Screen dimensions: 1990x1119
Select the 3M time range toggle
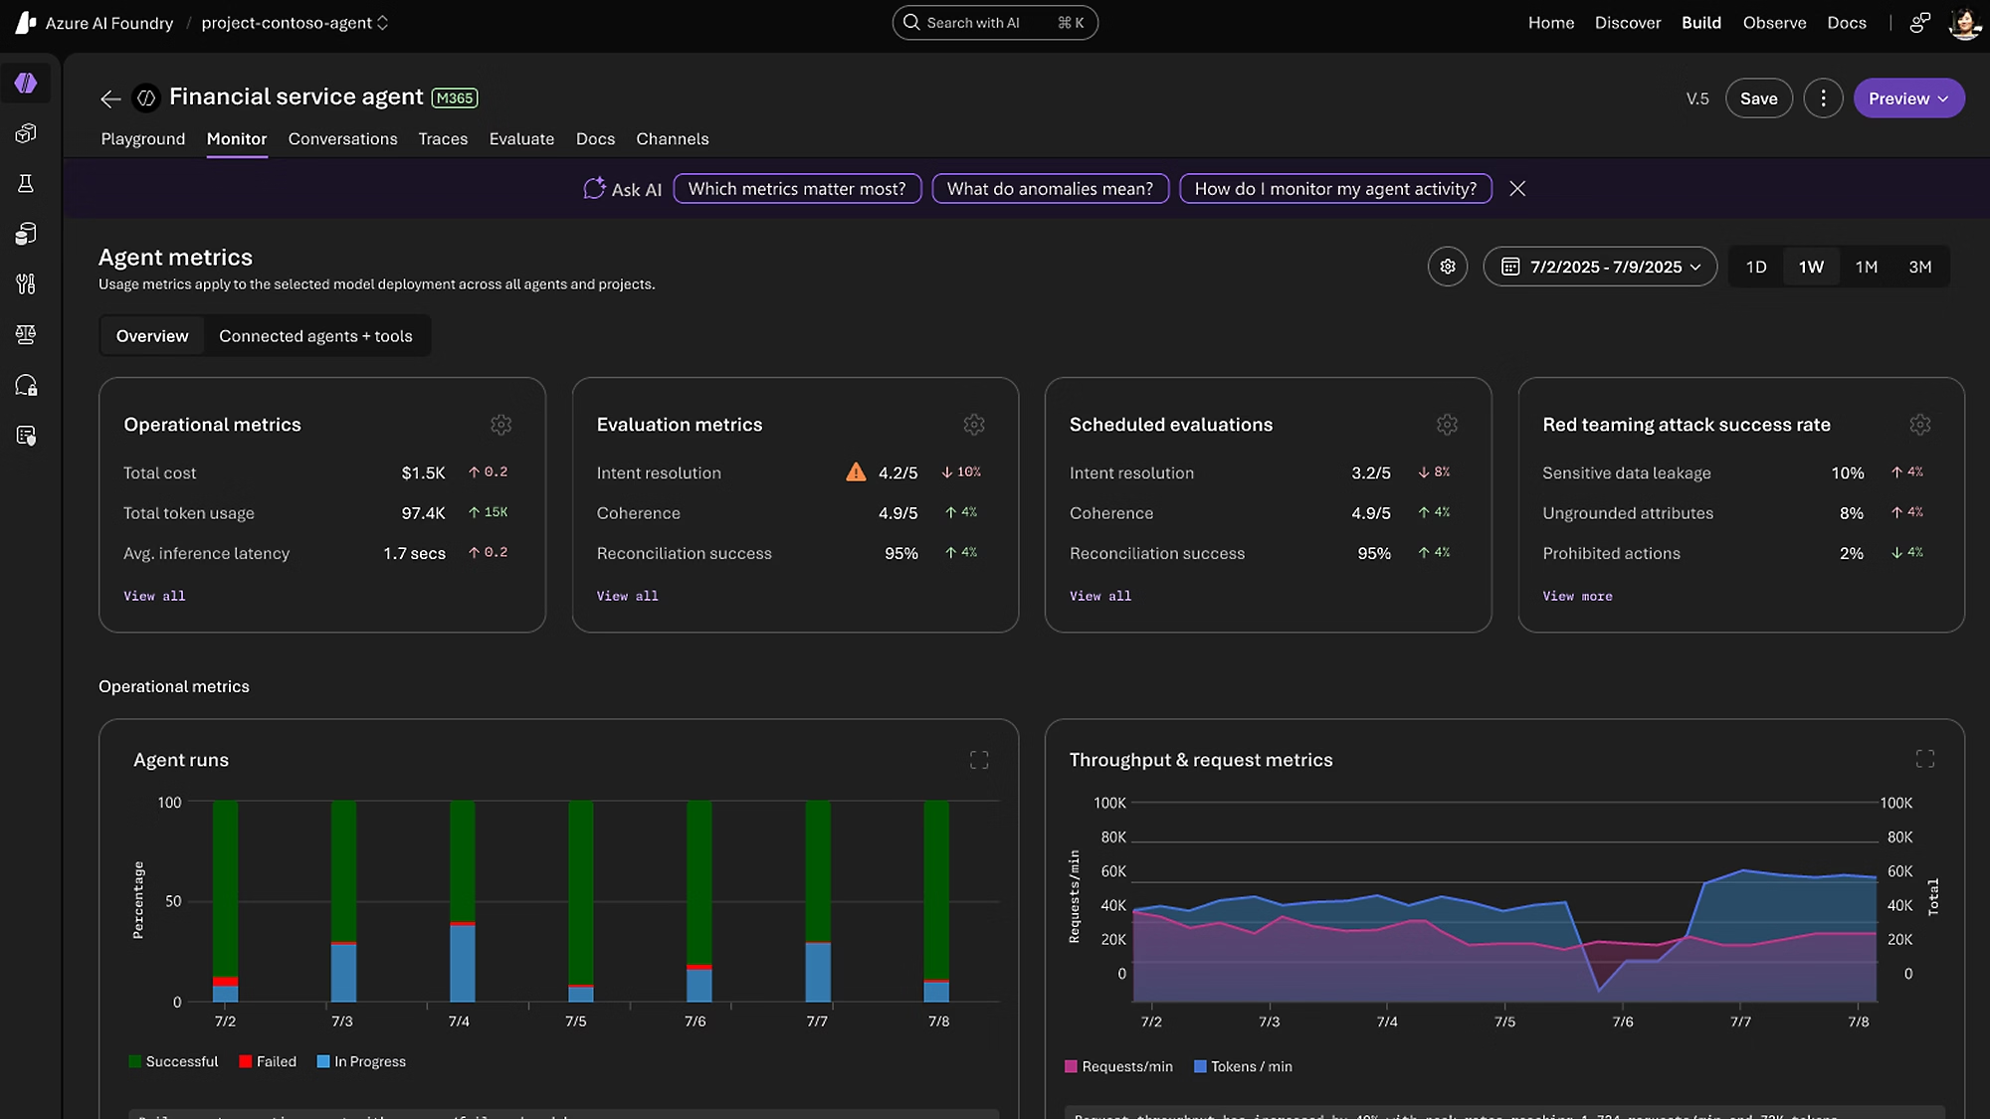point(1919,267)
